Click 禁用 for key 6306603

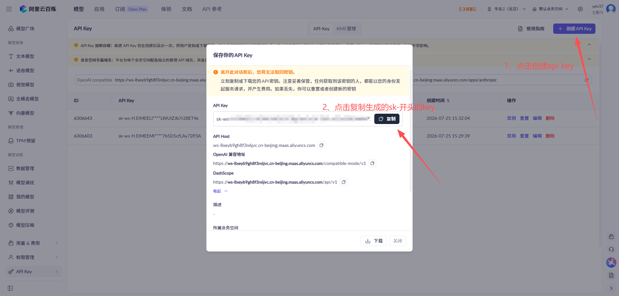(511, 136)
